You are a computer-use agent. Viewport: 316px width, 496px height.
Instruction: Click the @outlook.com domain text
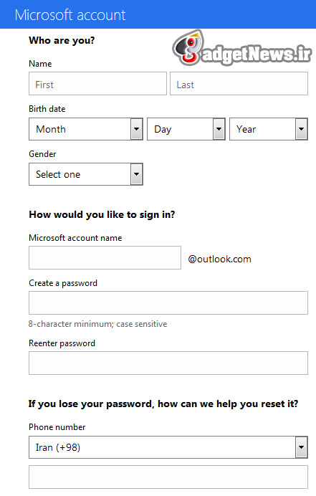click(x=219, y=259)
